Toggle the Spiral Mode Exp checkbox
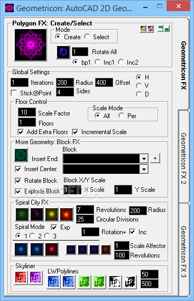Image resolution: width=194 pixels, height=301 pixels. point(54,227)
